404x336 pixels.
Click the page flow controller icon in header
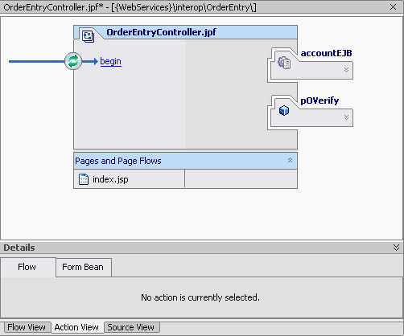click(88, 36)
